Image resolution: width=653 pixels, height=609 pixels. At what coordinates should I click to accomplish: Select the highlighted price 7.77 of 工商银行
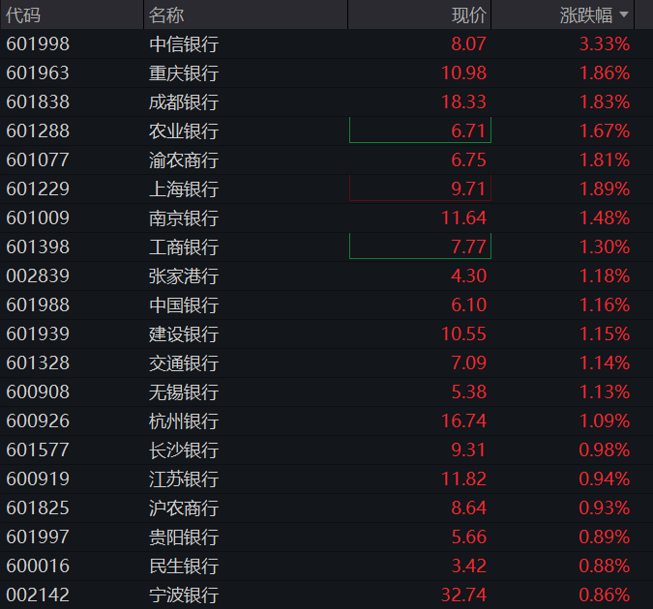tap(420, 246)
